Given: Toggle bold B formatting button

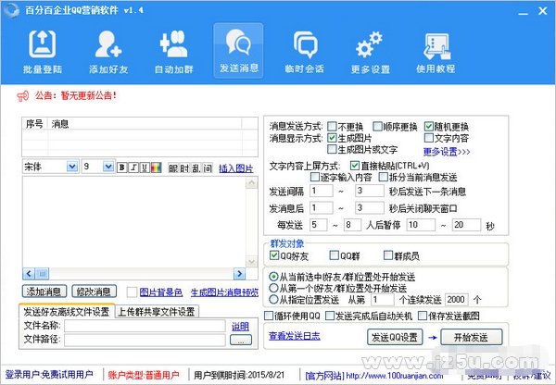Looking at the screenshot, I should point(122,168).
